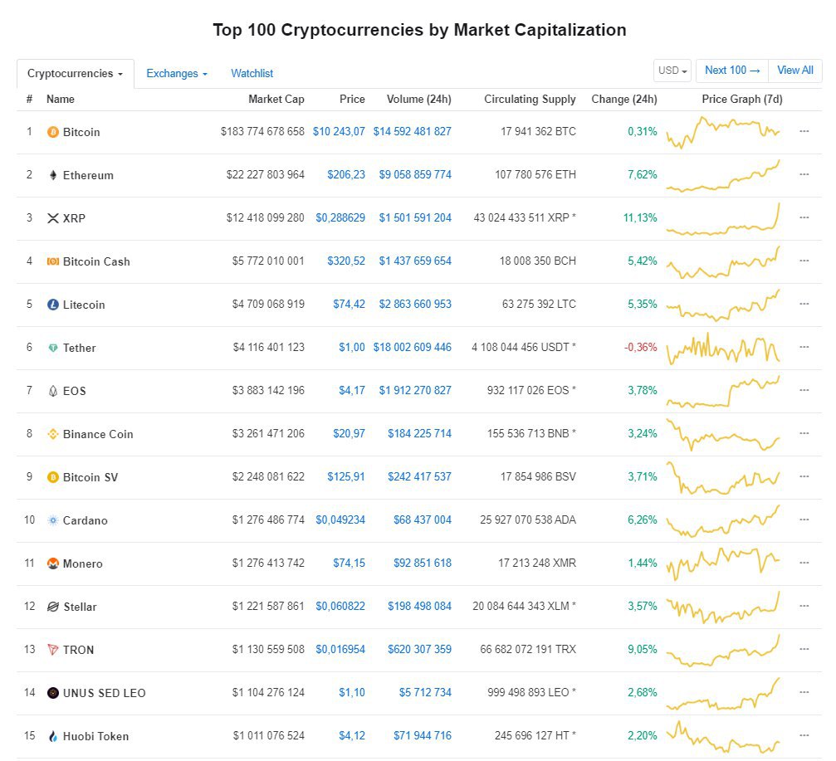Click Ethereum's 7d price graph
Viewport: 836px width, 761px height.
723,175
